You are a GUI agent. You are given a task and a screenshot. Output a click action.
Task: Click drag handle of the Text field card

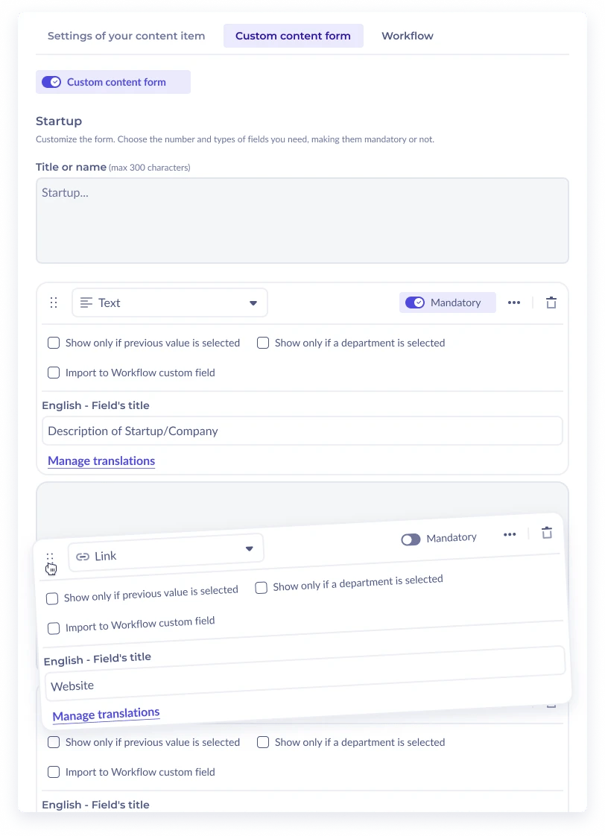click(54, 303)
